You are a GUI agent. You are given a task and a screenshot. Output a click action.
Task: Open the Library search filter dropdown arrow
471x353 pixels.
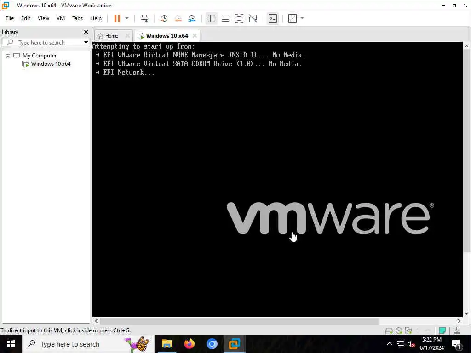(x=86, y=43)
